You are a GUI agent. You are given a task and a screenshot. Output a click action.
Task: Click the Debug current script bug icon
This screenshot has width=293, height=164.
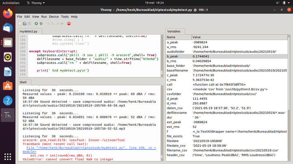tap(41, 23)
